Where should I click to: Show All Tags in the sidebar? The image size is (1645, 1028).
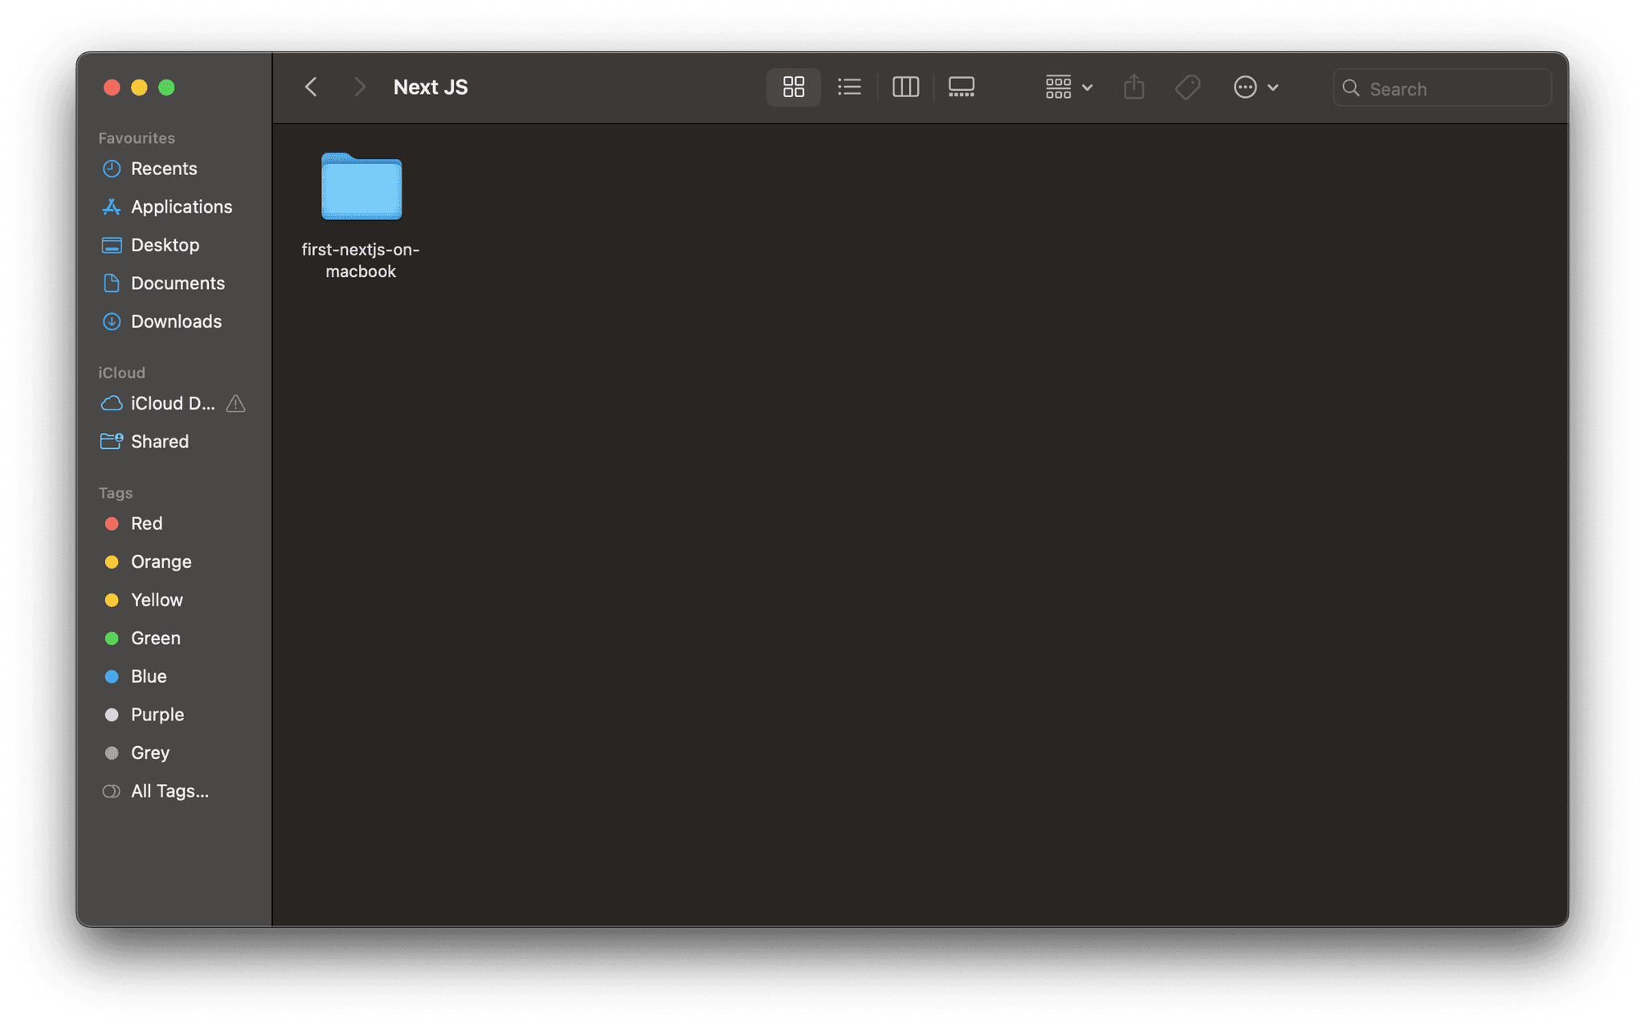coord(169,791)
